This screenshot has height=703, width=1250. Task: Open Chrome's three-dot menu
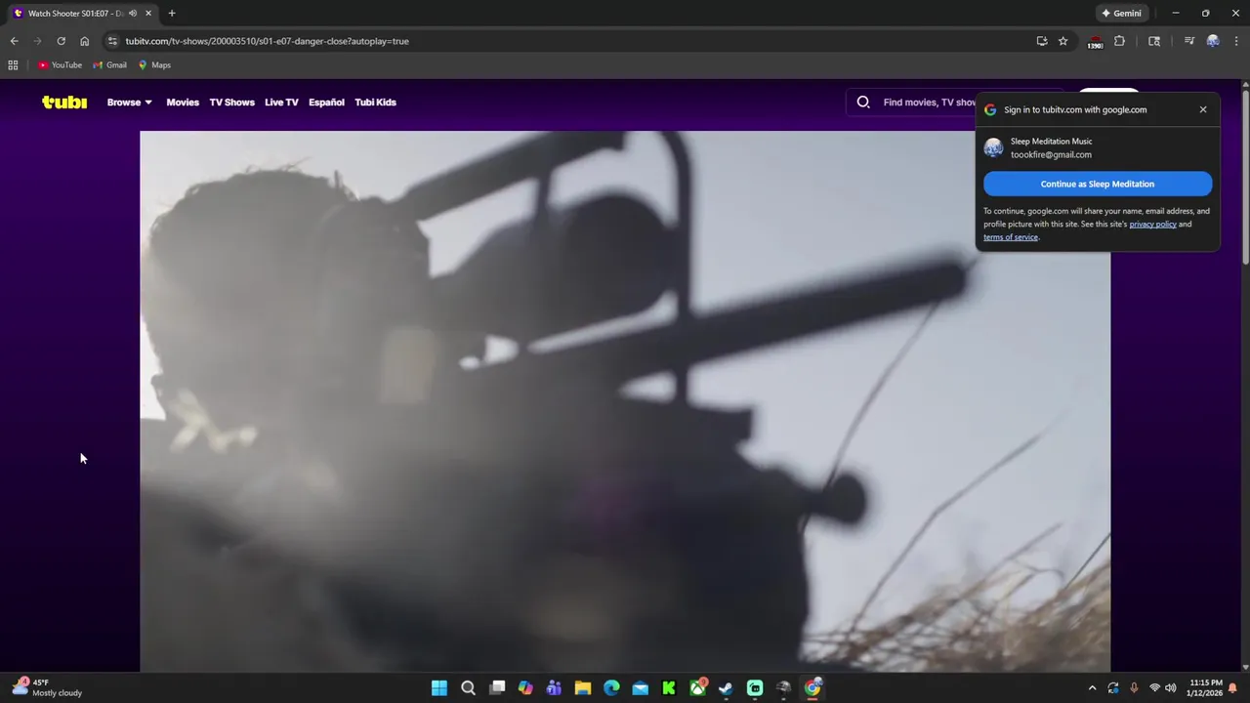click(x=1236, y=41)
